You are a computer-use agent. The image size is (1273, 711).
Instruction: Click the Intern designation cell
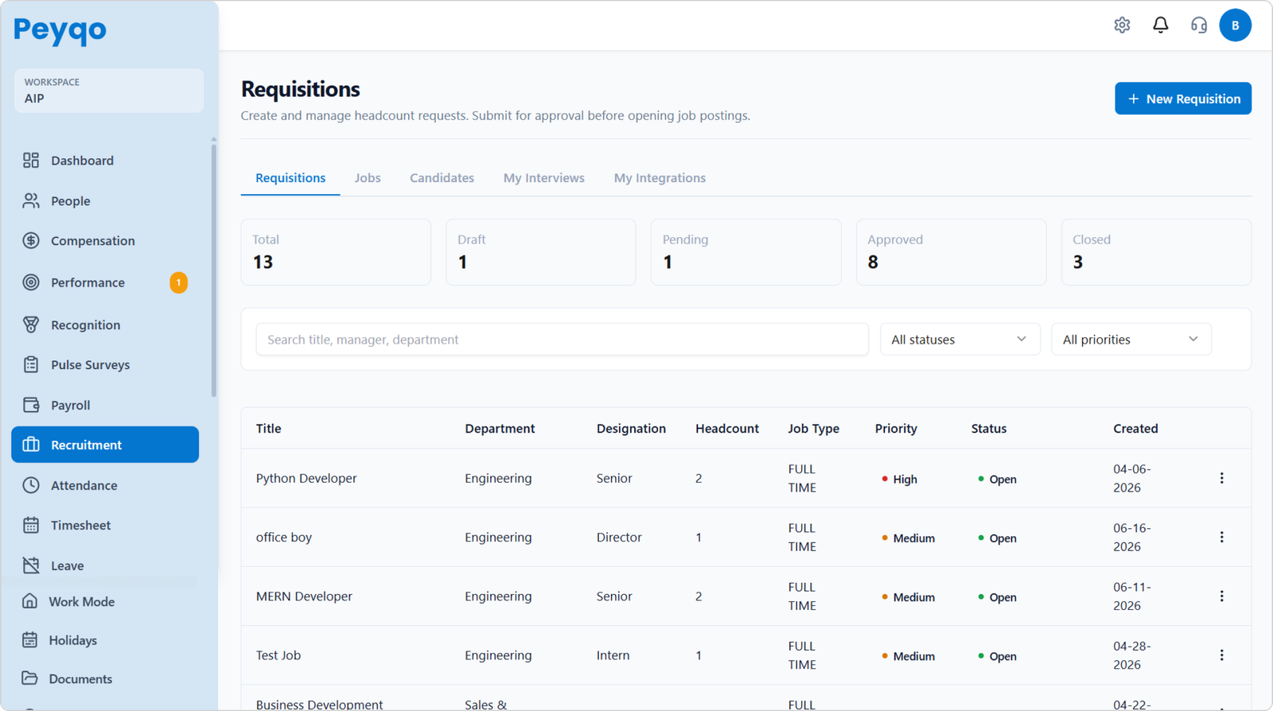[613, 655]
